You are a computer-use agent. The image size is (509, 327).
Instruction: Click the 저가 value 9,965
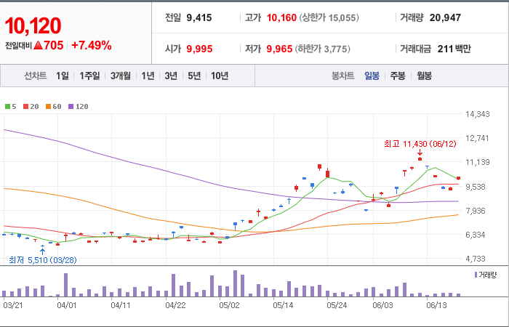279,49
